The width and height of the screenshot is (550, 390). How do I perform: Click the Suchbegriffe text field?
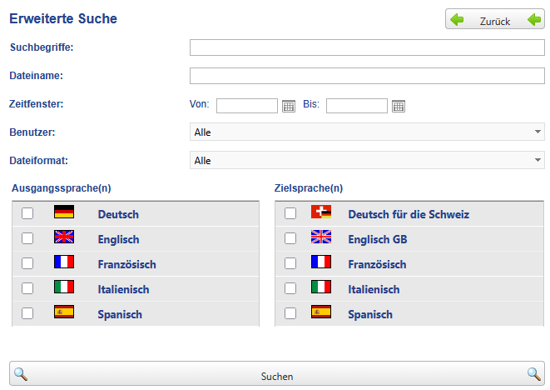(367, 47)
